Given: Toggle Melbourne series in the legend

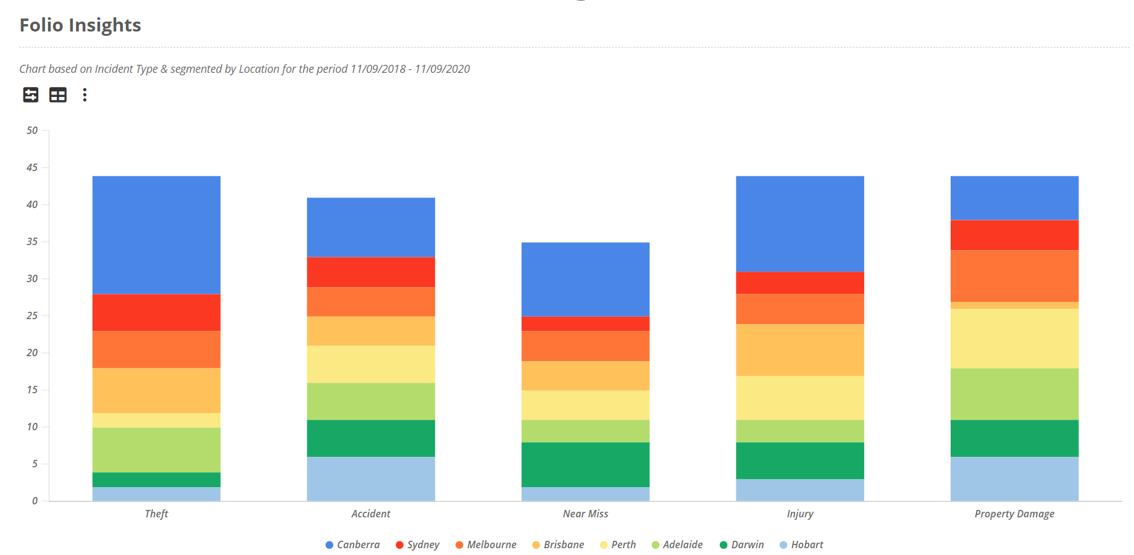Looking at the screenshot, I should (486, 545).
